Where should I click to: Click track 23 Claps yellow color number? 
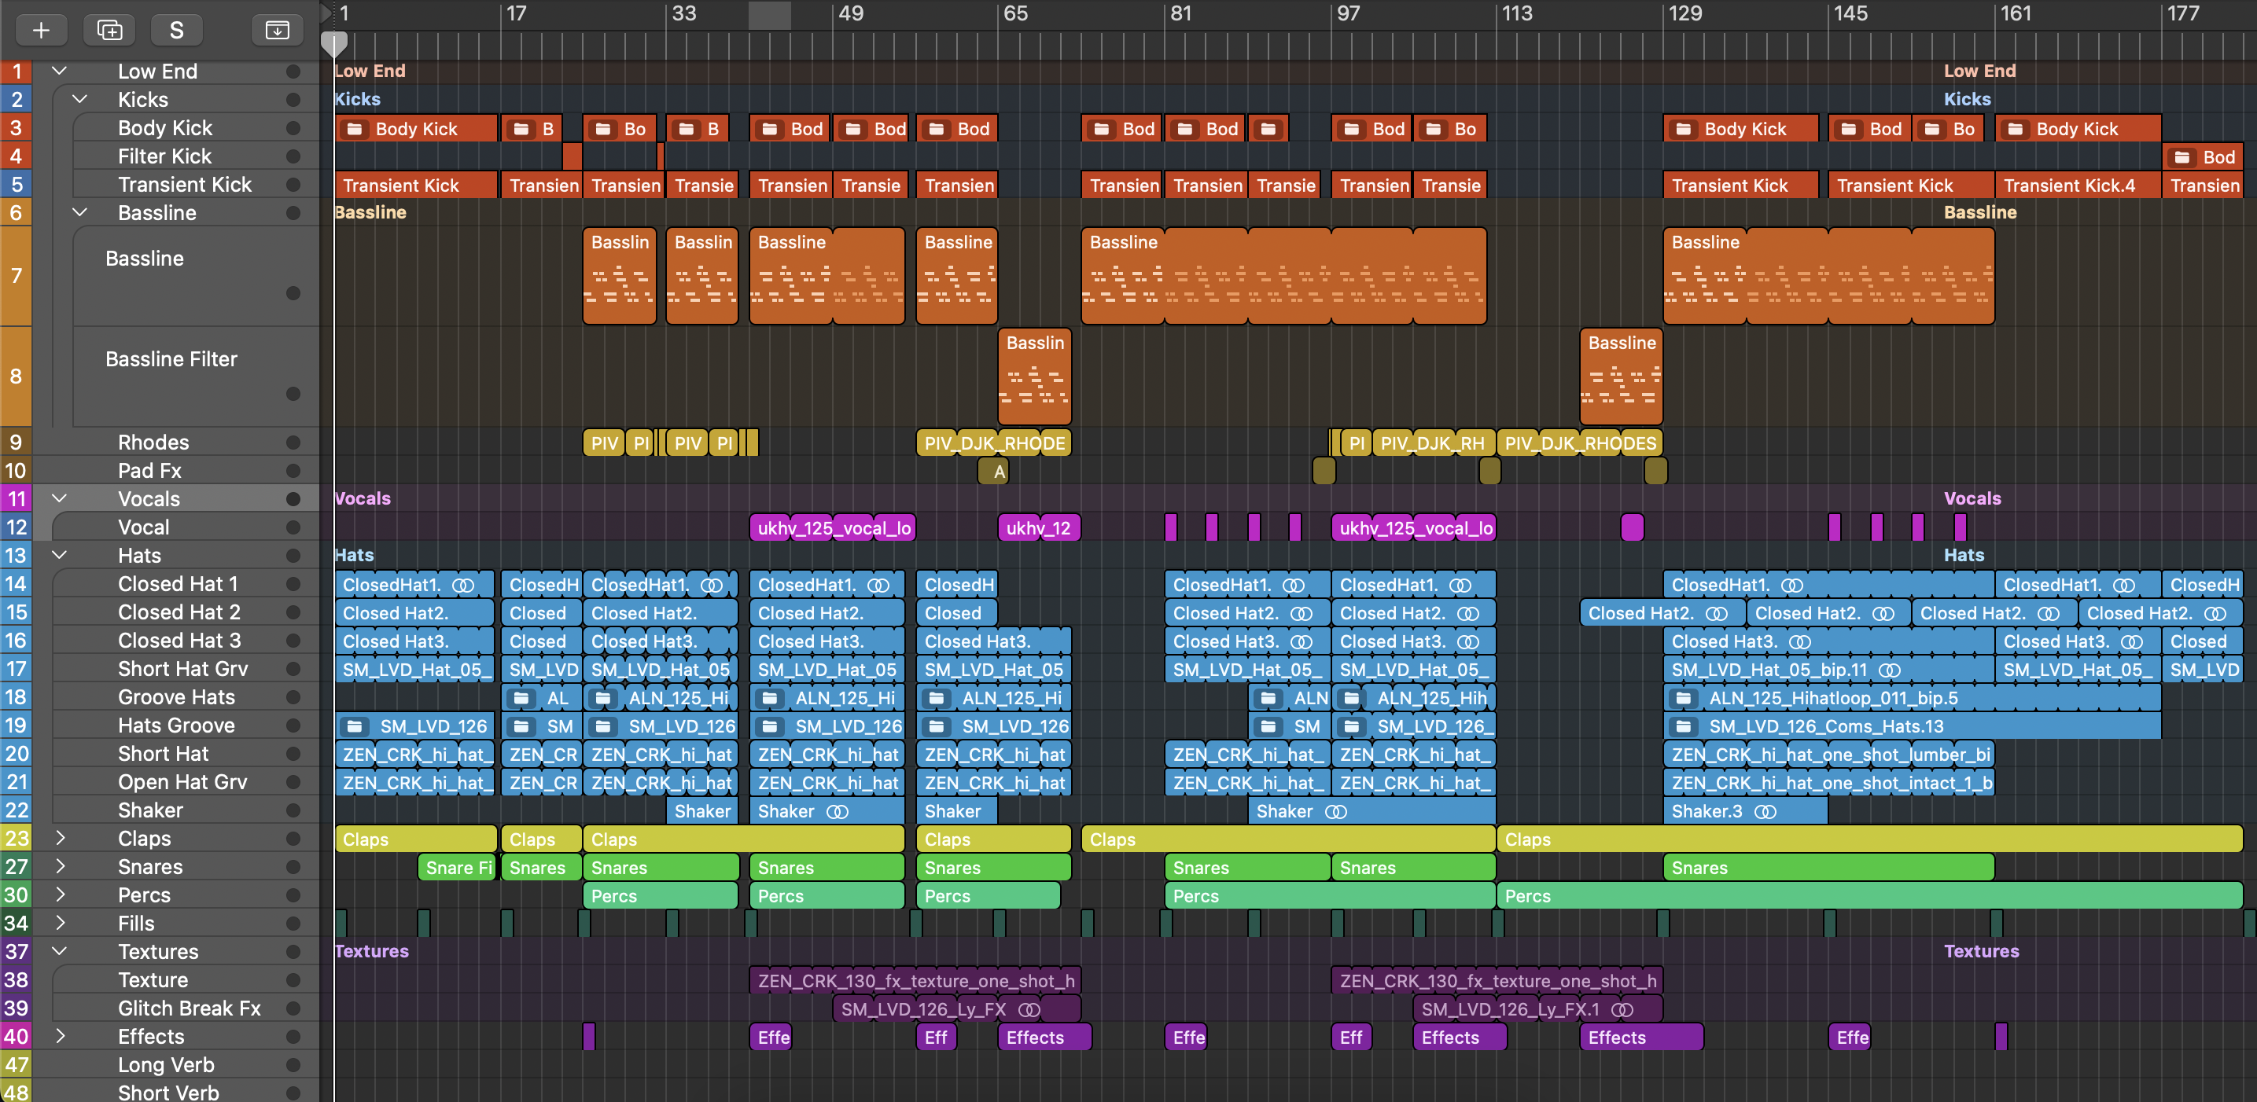click(x=16, y=839)
